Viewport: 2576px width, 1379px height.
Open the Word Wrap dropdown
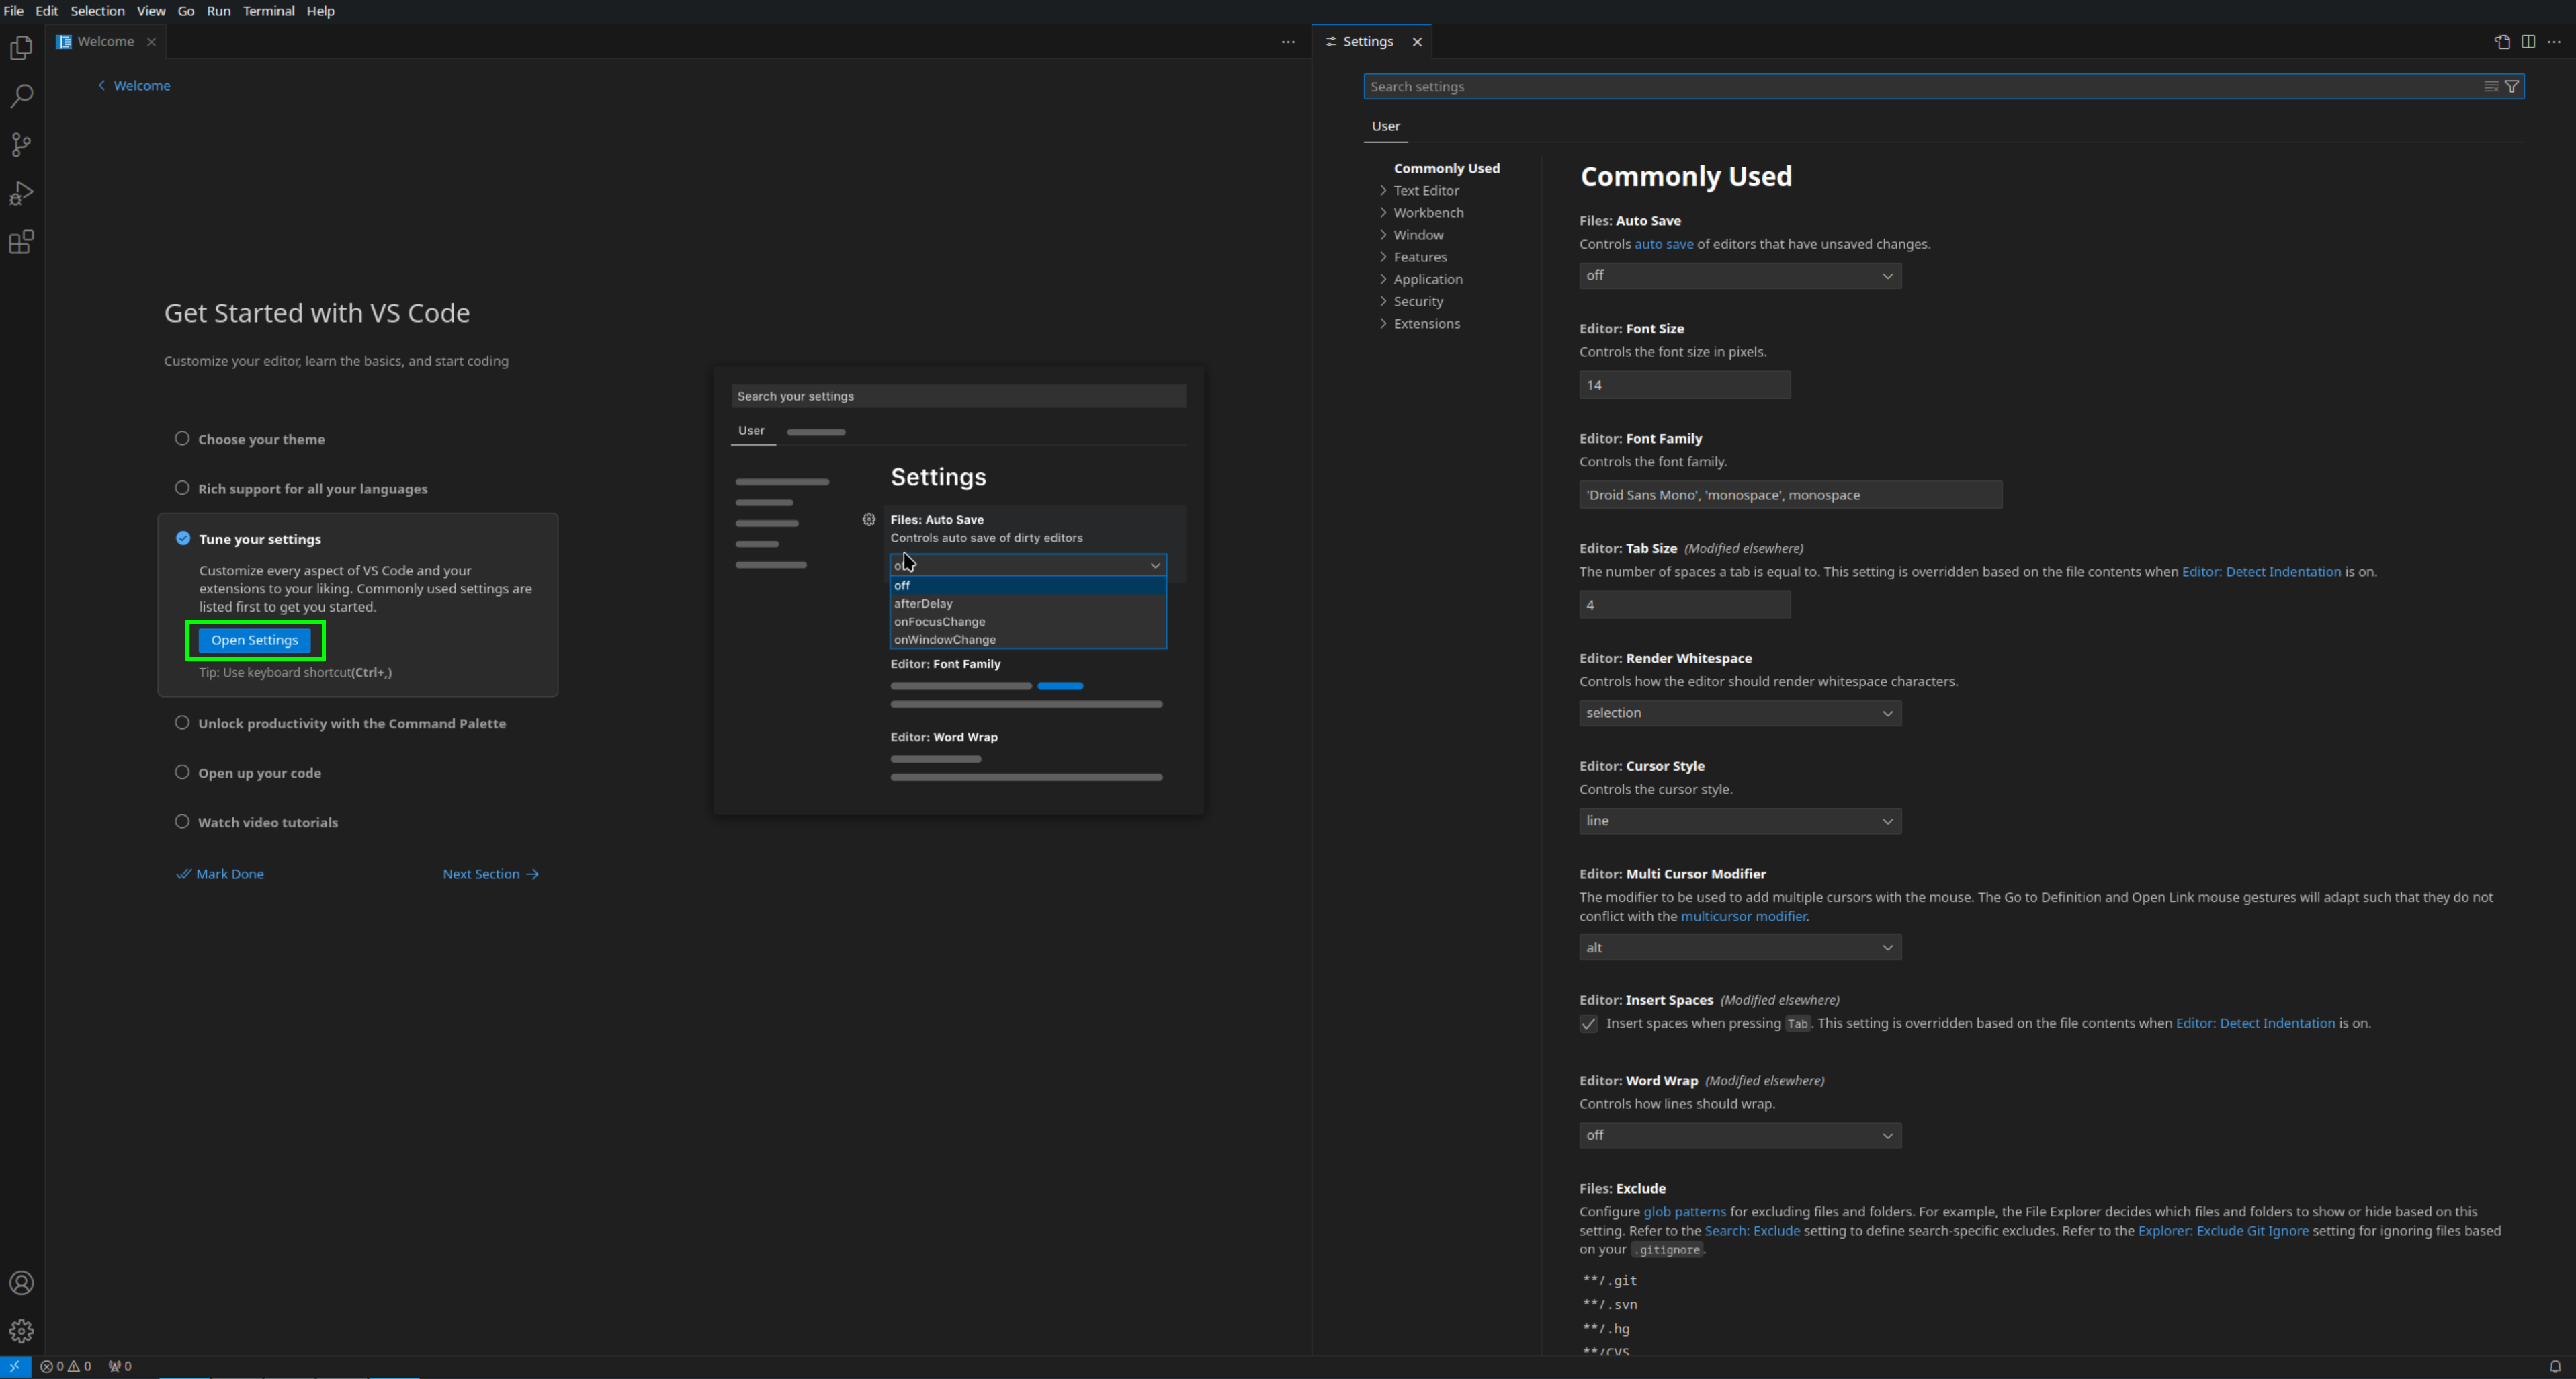(x=1740, y=1135)
